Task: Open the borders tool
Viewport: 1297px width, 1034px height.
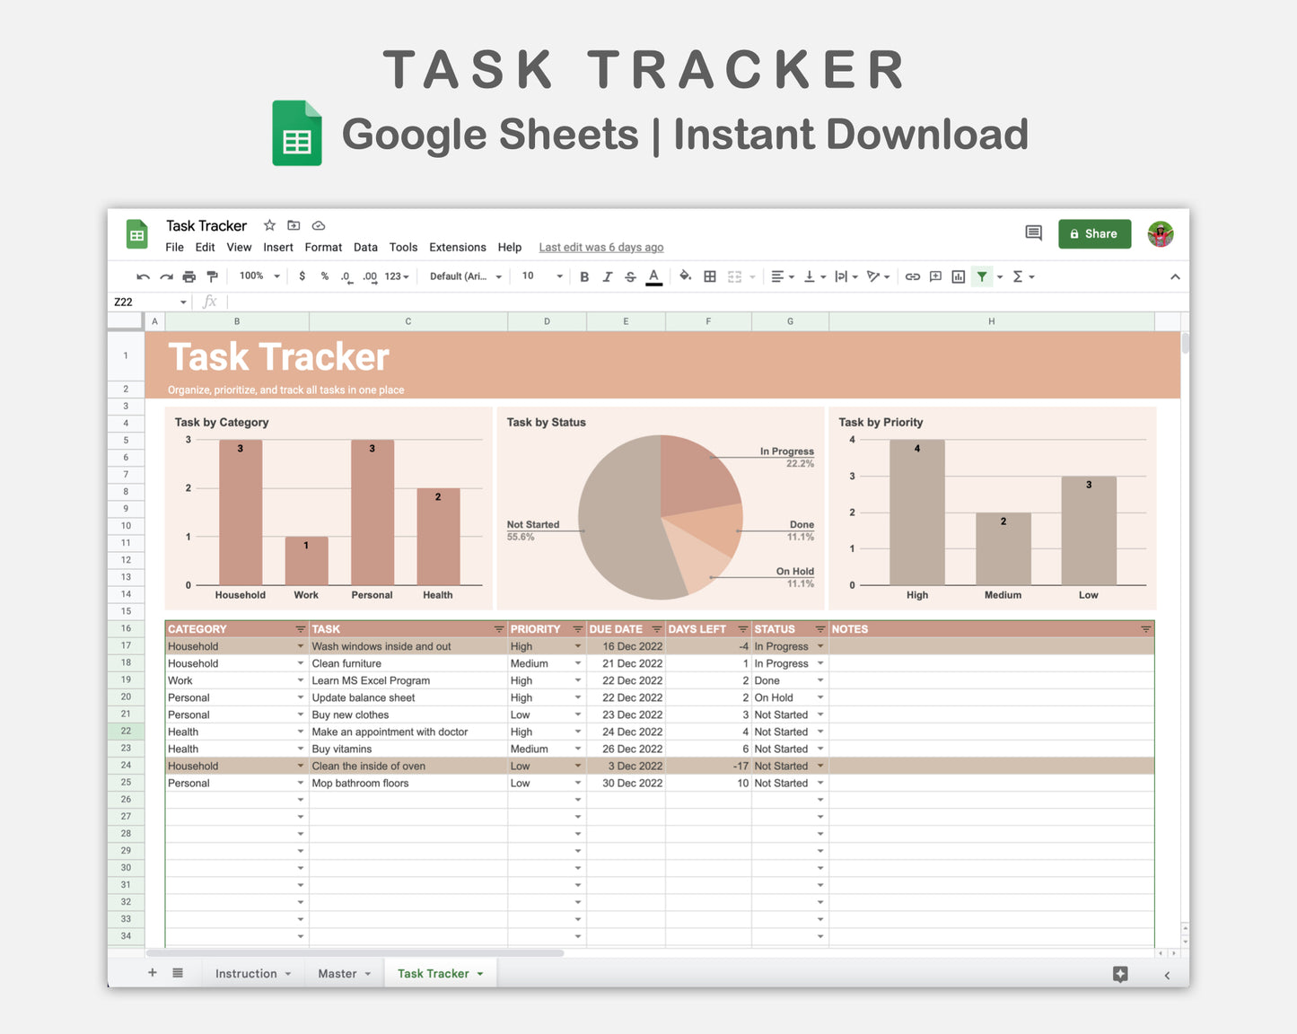Action: coord(710,276)
